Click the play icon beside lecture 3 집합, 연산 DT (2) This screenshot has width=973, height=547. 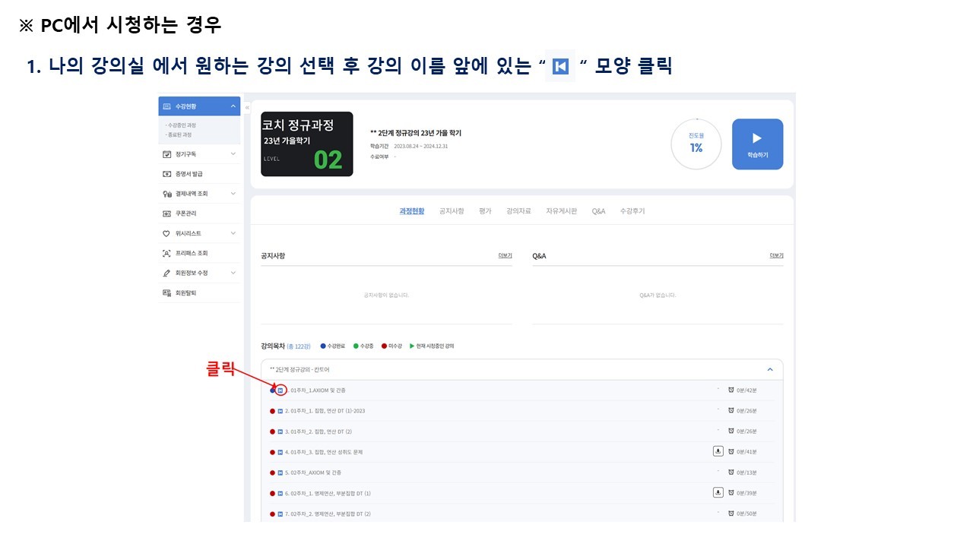pyautogui.click(x=280, y=432)
